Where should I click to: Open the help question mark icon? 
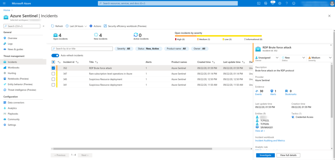click(287, 3)
